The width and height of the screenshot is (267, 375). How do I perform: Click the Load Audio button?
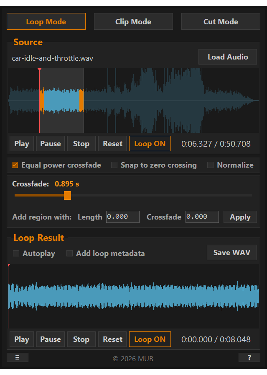coord(228,57)
